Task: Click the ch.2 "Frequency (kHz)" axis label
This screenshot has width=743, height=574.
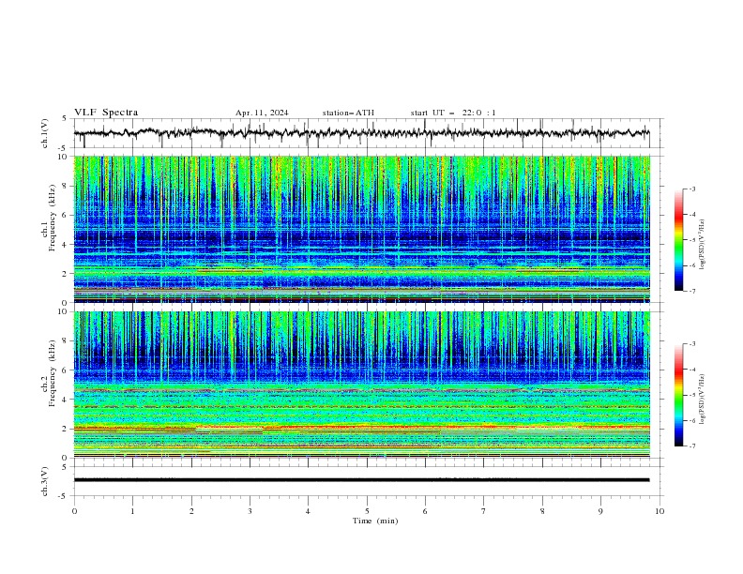Action: point(52,372)
